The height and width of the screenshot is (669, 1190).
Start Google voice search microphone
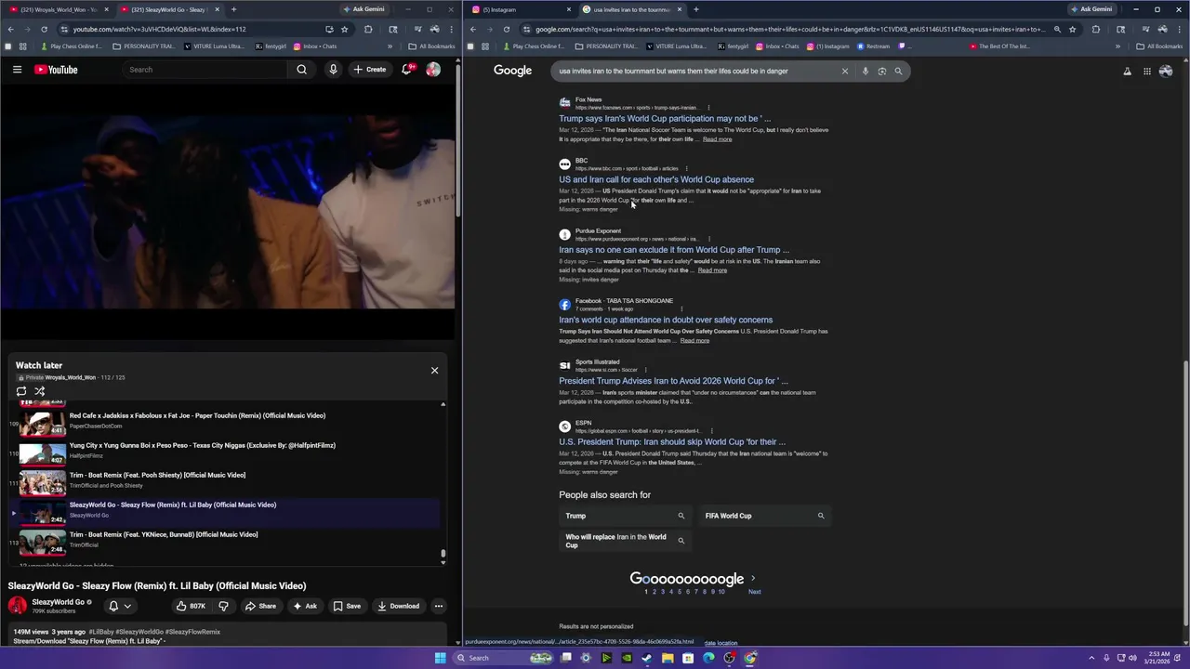866,71
